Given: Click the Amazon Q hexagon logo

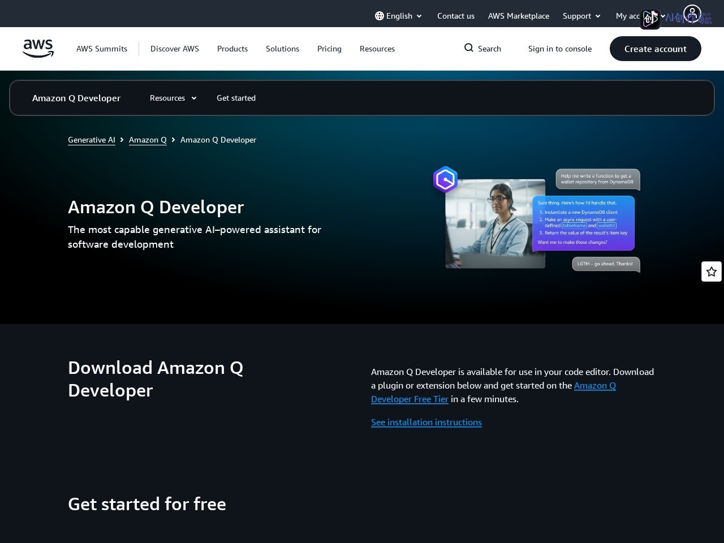Looking at the screenshot, I should click(446, 180).
